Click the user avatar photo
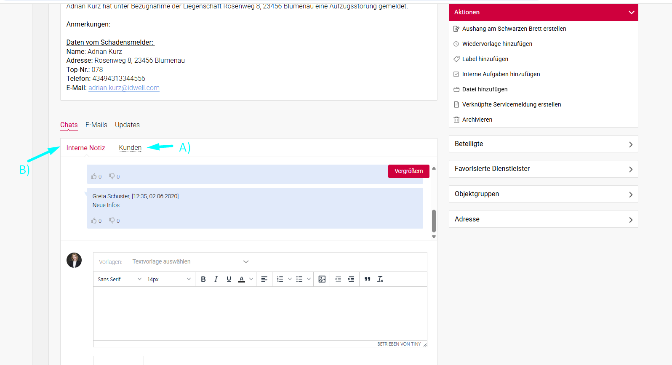The width and height of the screenshot is (672, 365). 74,260
